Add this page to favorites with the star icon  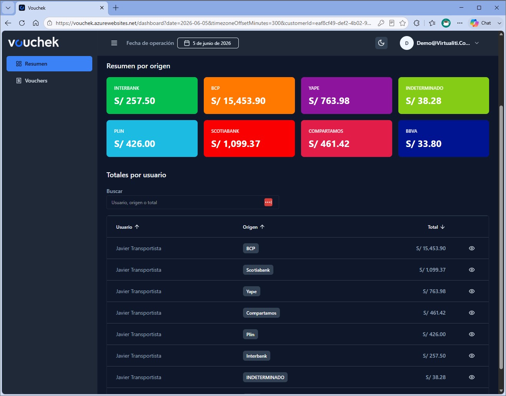point(403,23)
